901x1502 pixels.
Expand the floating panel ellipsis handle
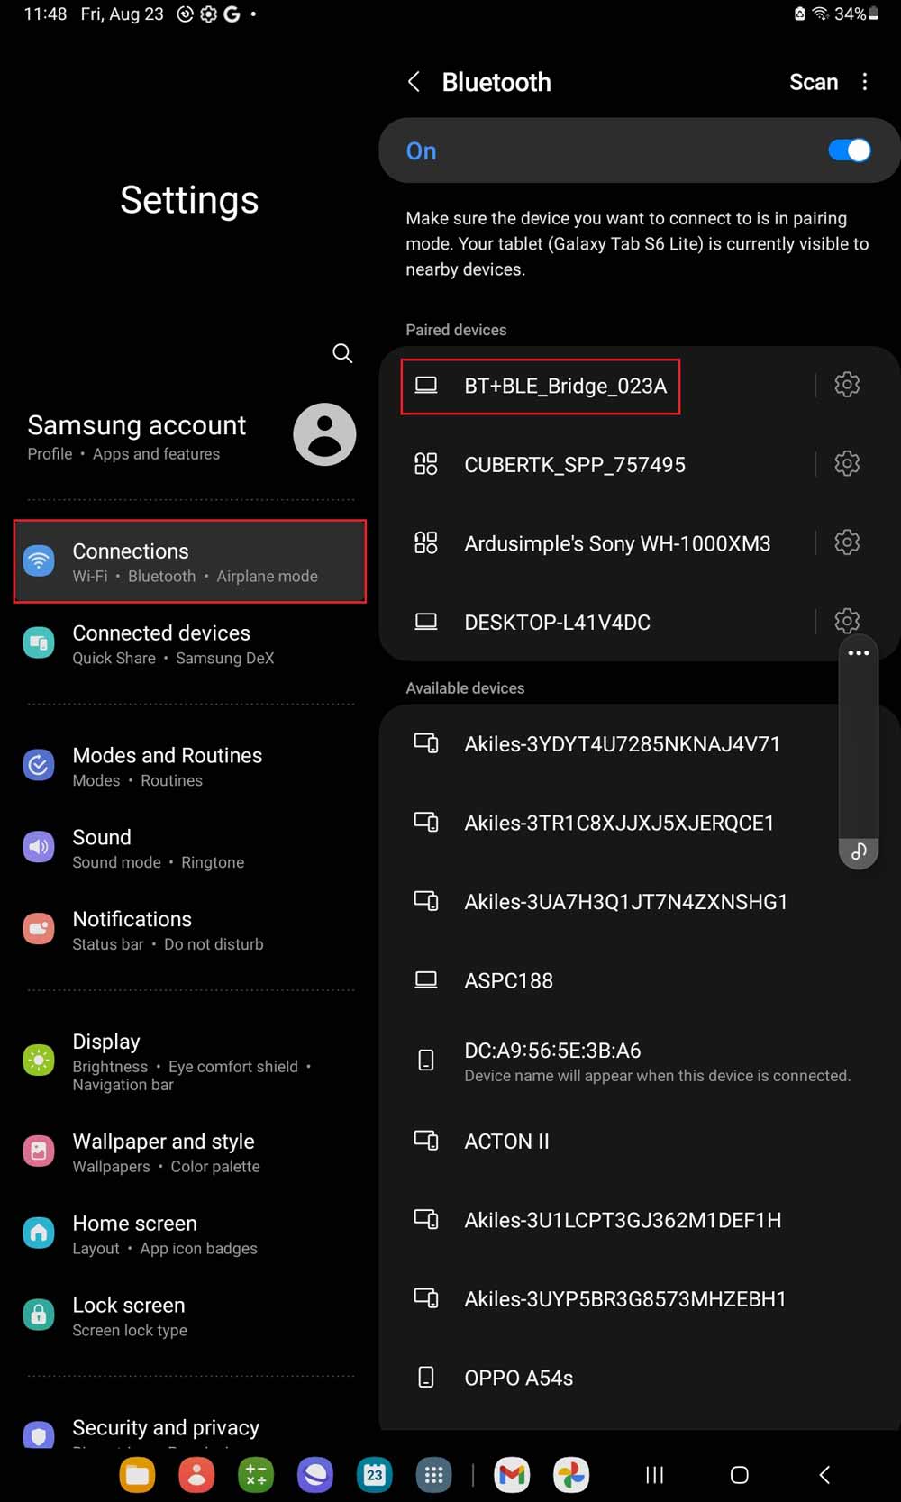click(x=859, y=653)
